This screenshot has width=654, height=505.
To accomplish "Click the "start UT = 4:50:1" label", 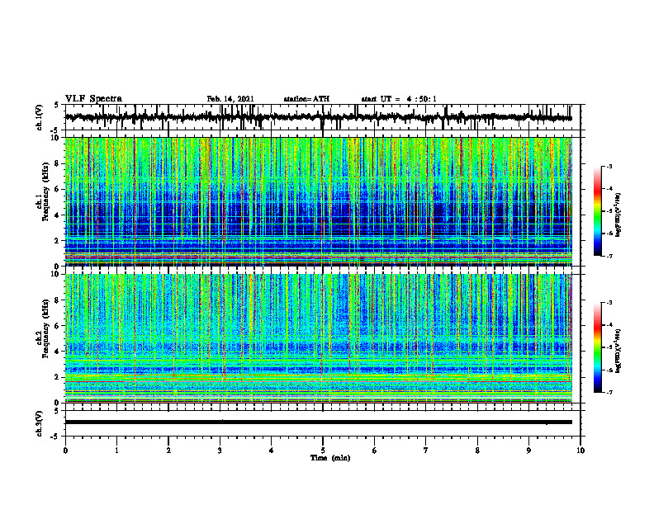I will point(399,99).
